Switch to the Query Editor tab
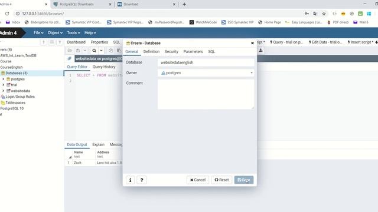378x212 pixels. pos(77,67)
